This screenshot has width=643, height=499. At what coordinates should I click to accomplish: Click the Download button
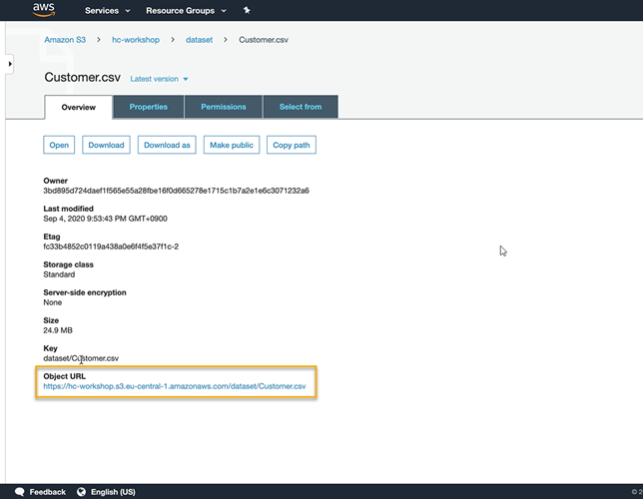pos(106,145)
